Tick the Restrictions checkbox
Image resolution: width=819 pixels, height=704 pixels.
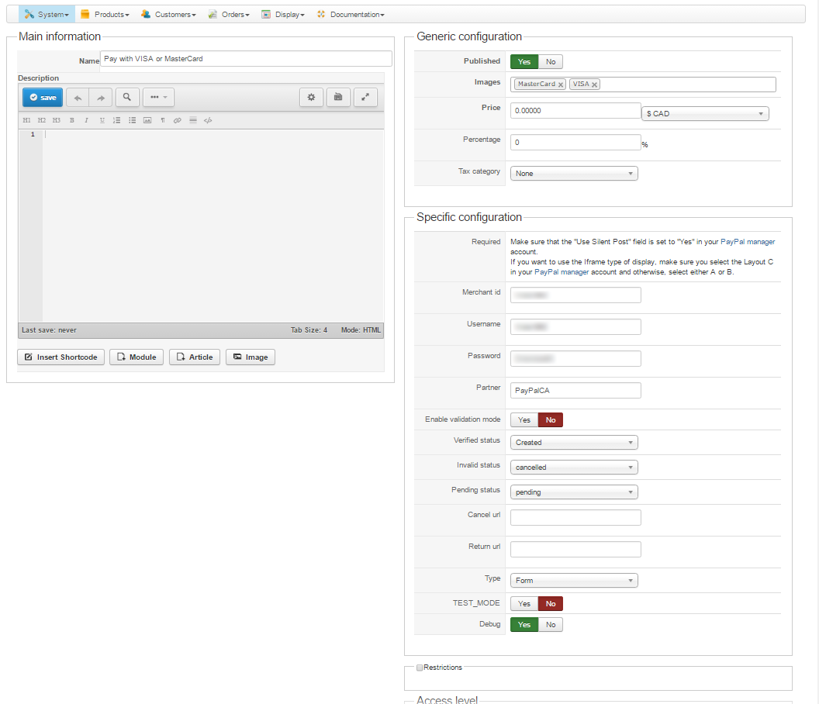(420, 667)
